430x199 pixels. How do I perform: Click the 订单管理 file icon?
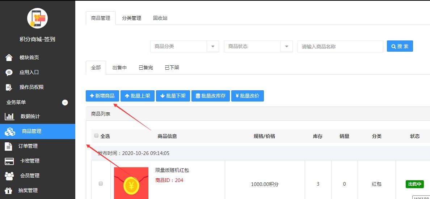[x=8, y=146]
